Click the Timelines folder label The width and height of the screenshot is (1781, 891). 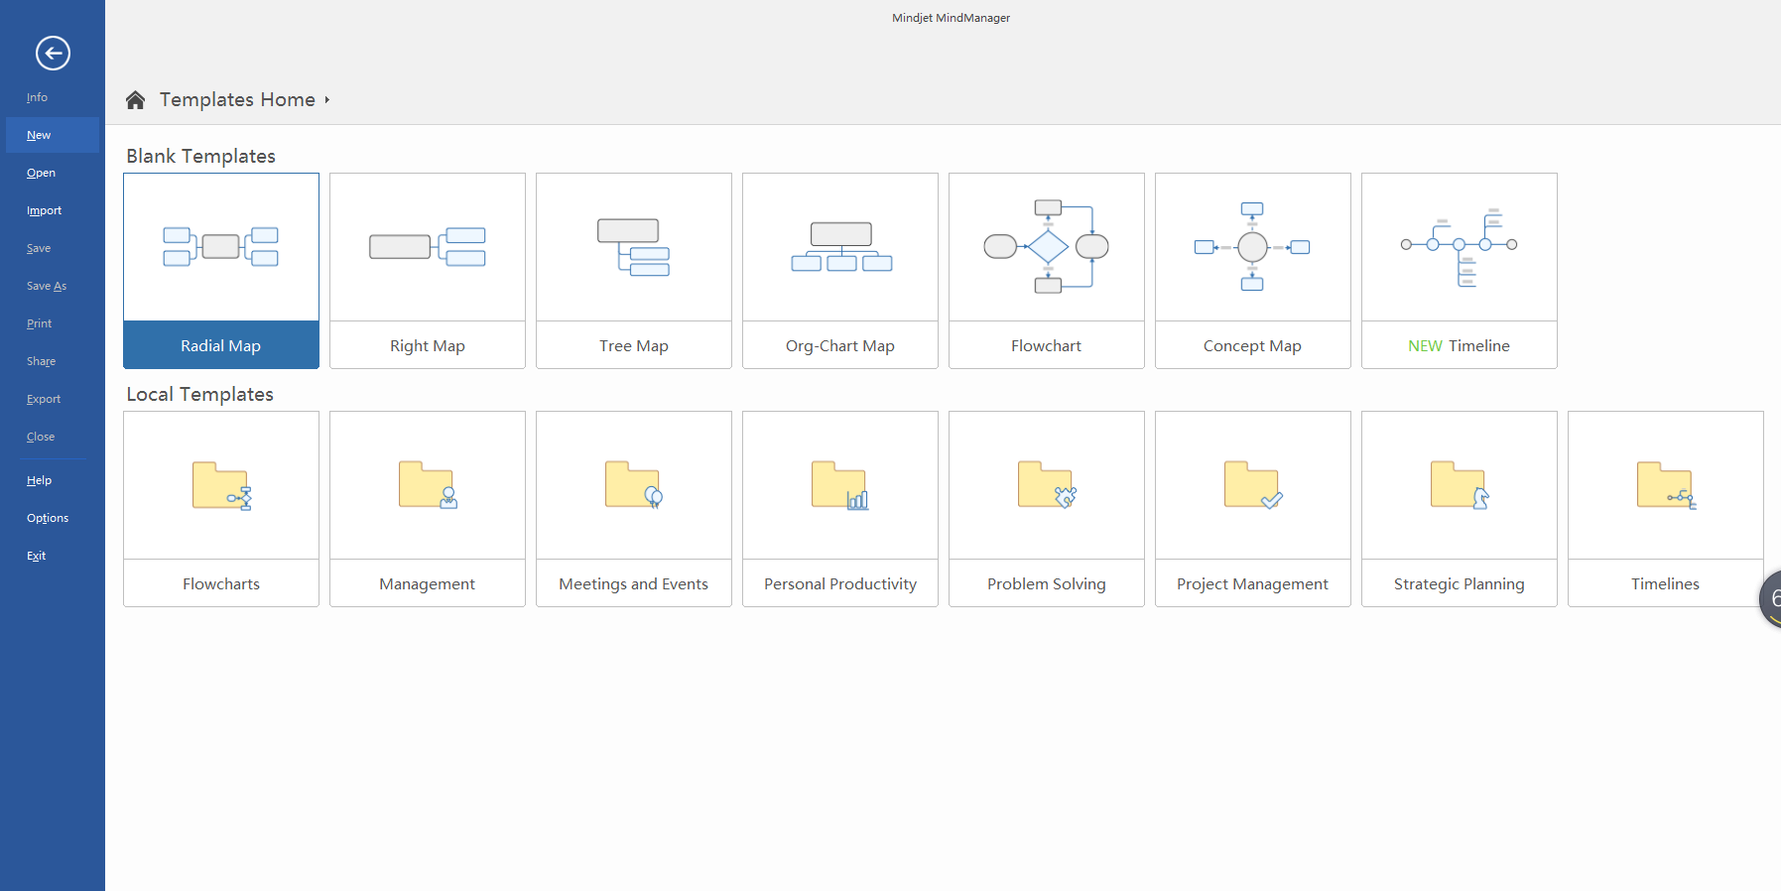coord(1665,583)
